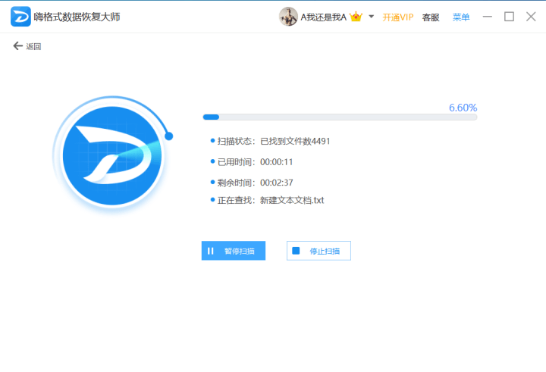Click the 返回 text label
Screen dimensions: 546x372
point(33,46)
